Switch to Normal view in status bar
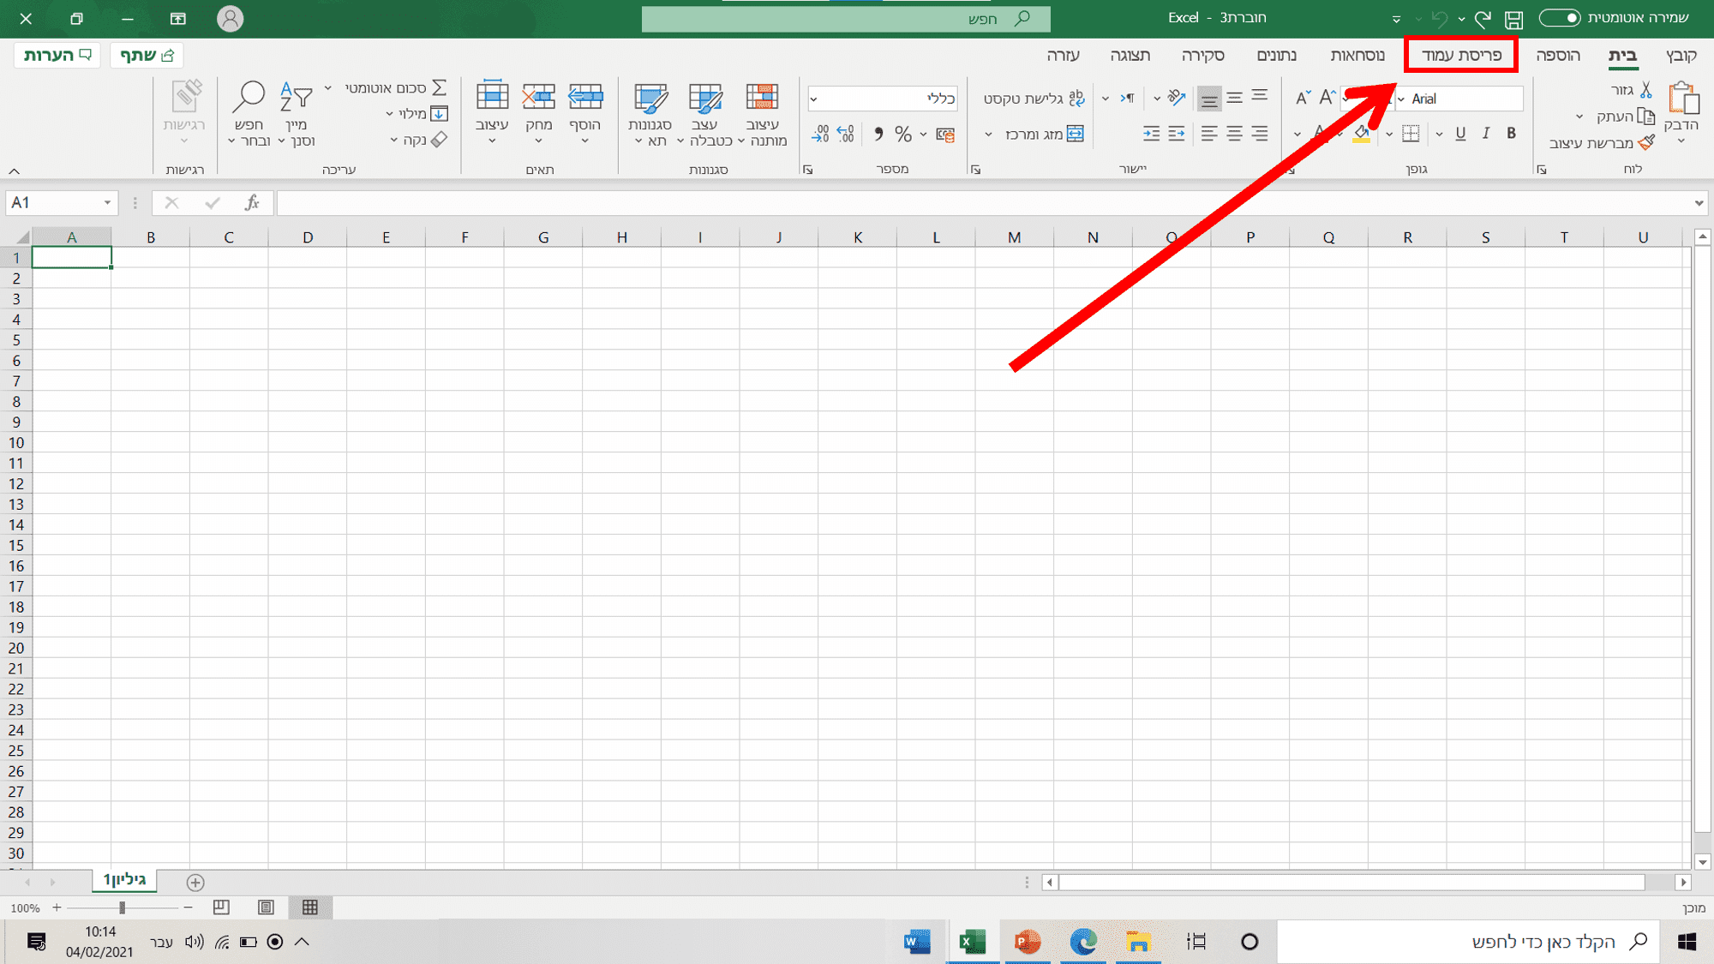The width and height of the screenshot is (1714, 964). [310, 907]
